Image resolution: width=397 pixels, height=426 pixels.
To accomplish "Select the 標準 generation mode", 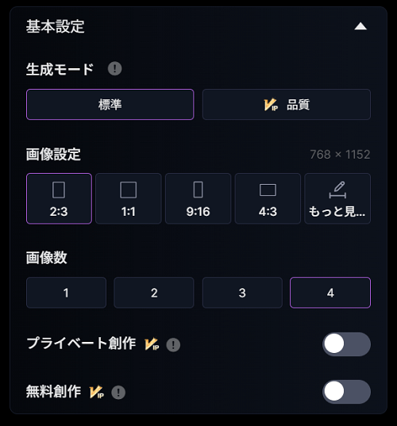I will tap(110, 105).
